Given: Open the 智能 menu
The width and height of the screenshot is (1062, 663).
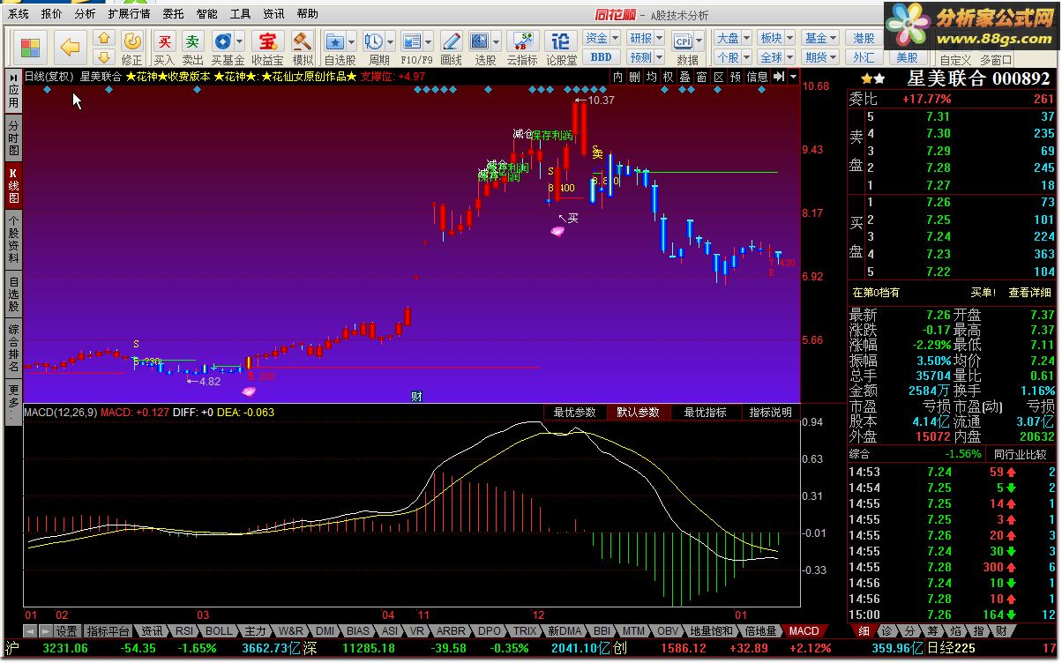Looking at the screenshot, I should (206, 14).
